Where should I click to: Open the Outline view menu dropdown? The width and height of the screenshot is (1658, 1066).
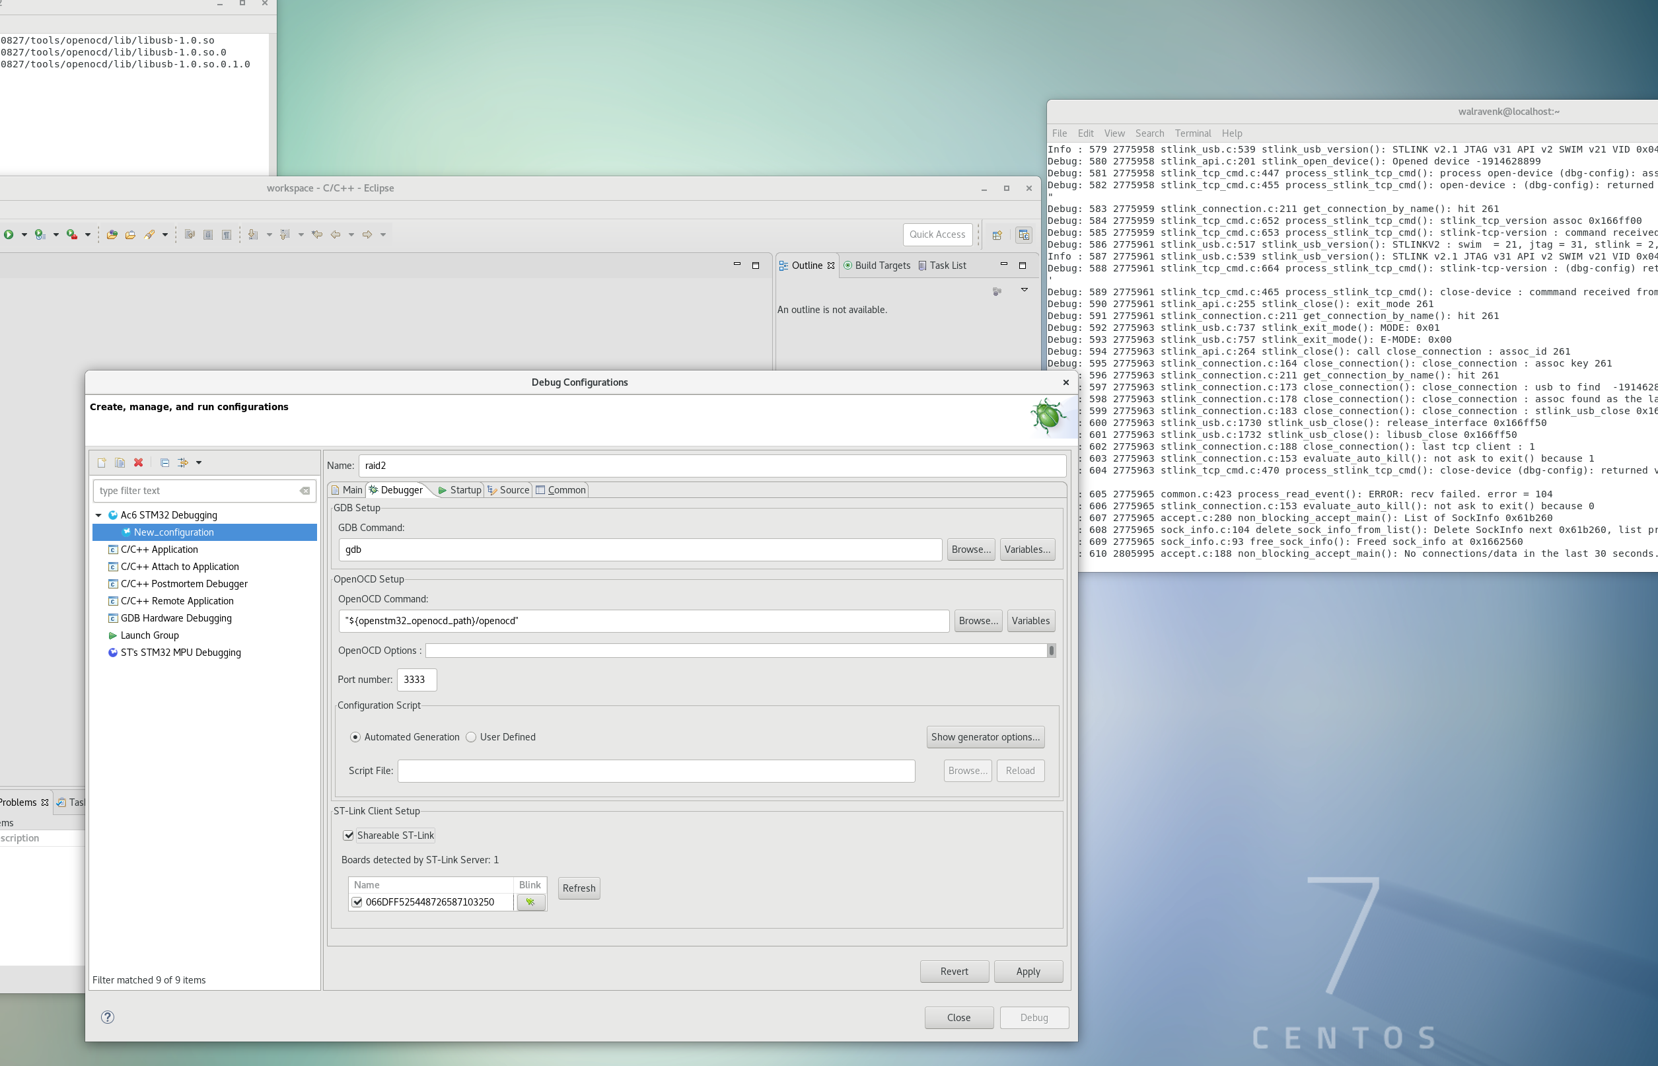click(1024, 290)
